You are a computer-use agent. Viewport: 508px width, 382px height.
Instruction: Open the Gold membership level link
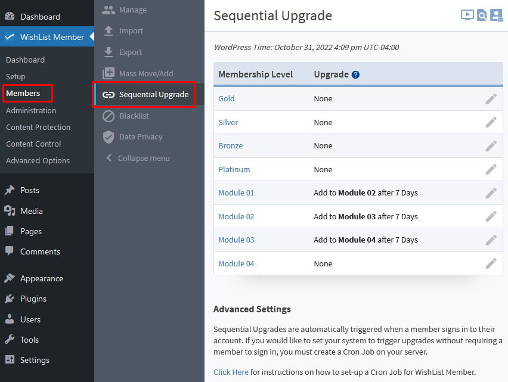click(227, 99)
